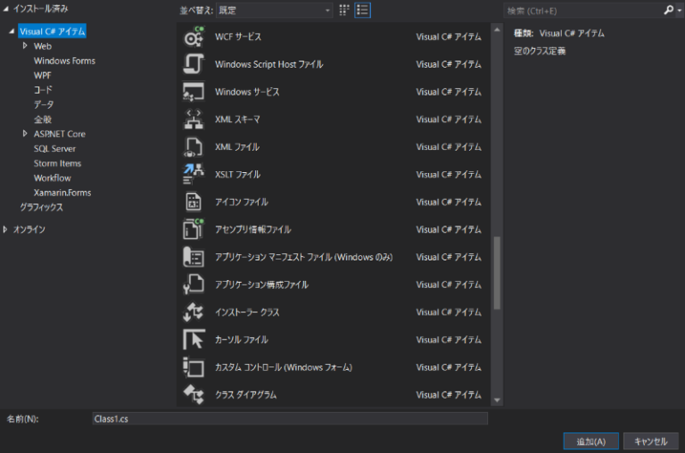Screen dimensions: 685x453
Task: Select the アイコン ファイル template icon
Action: pos(194,202)
